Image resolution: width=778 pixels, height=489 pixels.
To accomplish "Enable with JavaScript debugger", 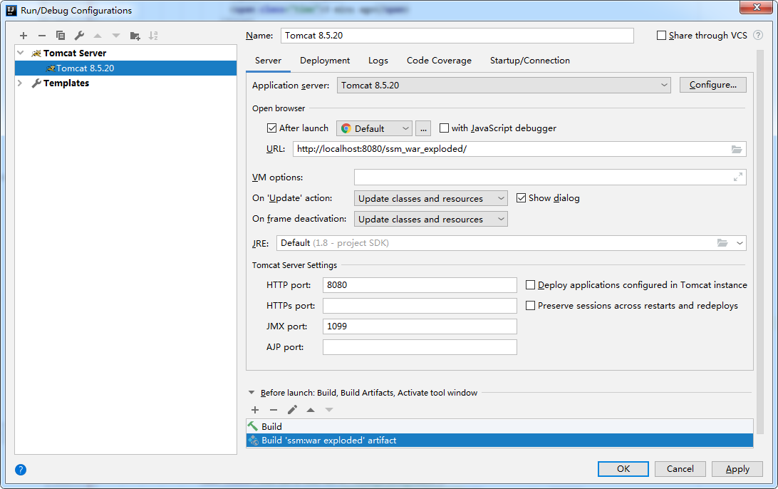I will tap(444, 128).
